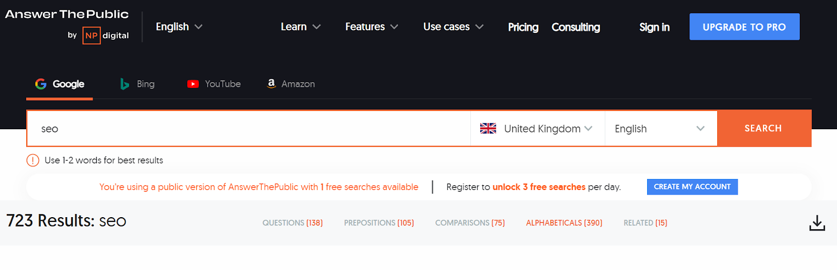This screenshot has width=837, height=270.
Task: Click the NP digital logo
Action: point(106,36)
